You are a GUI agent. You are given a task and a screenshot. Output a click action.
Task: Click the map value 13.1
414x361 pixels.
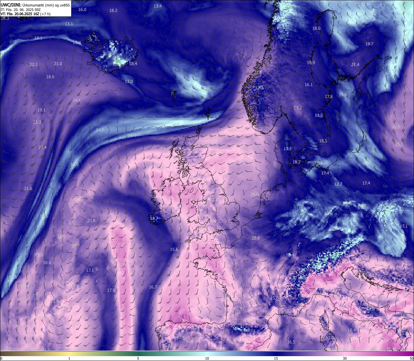point(69,24)
